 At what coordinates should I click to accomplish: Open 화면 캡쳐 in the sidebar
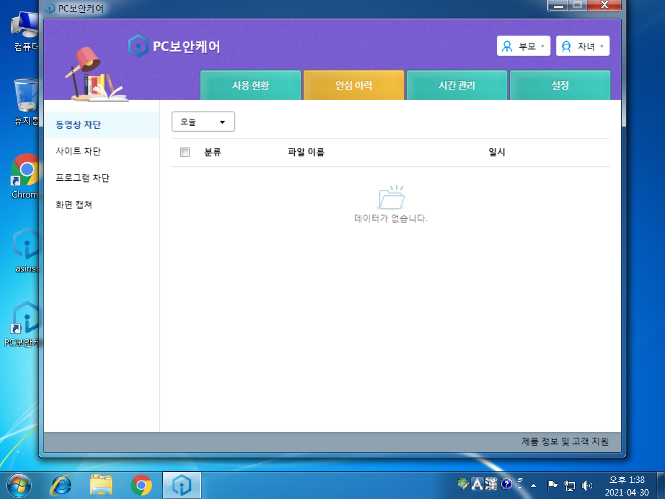102,204
